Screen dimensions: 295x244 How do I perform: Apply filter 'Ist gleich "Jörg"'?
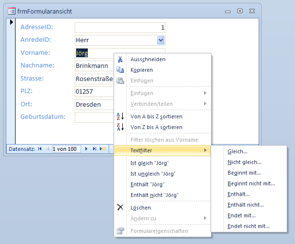tap(150, 163)
